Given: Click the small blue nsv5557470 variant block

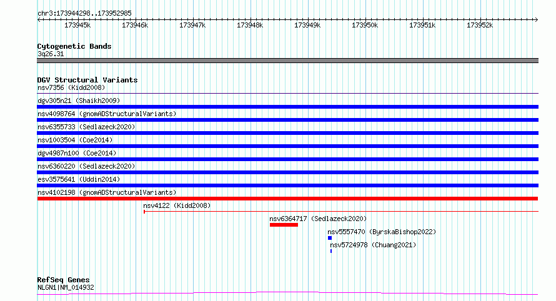Looking at the screenshot, I should point(330,238).
